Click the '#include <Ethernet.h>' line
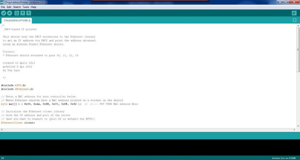 point(17,89)
